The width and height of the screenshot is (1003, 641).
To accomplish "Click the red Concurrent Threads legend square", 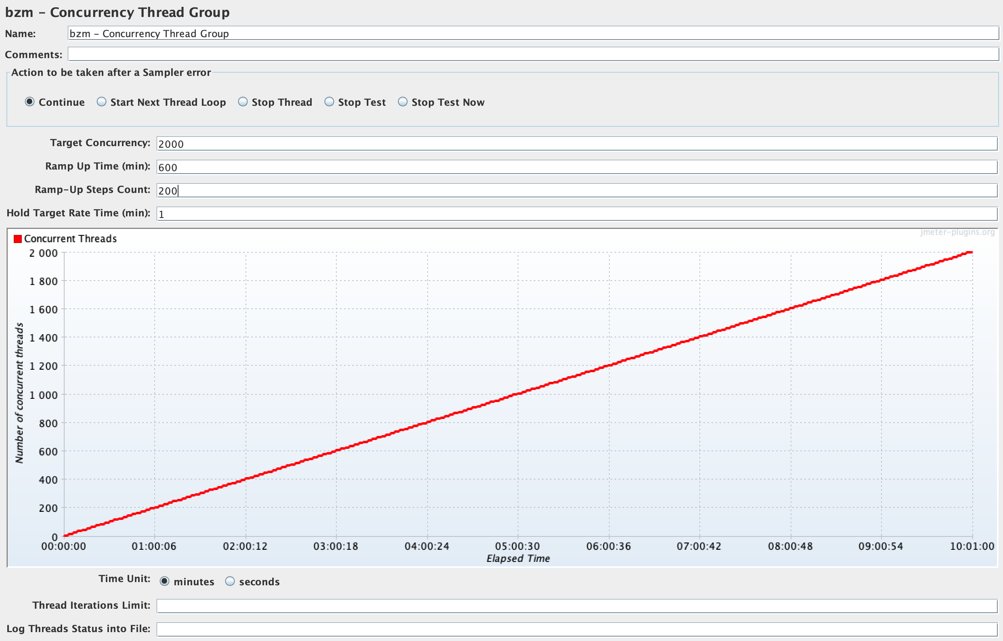I will (x=17, y=239).
